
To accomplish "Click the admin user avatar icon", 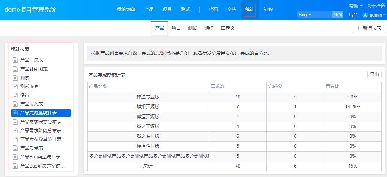I will pyautogui.click(x=365, y=15).
